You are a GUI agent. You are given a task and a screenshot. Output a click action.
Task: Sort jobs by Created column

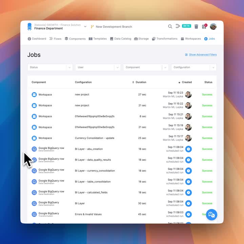point(185,82)
